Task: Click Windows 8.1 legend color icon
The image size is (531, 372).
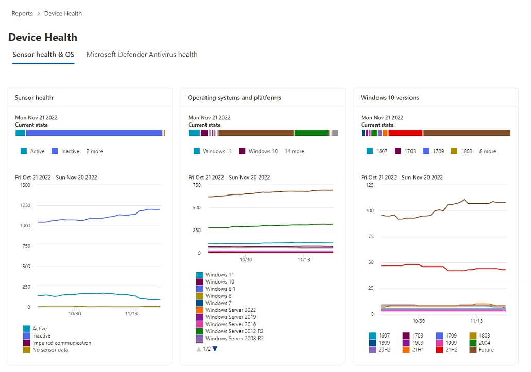Action: coord(200,289)
